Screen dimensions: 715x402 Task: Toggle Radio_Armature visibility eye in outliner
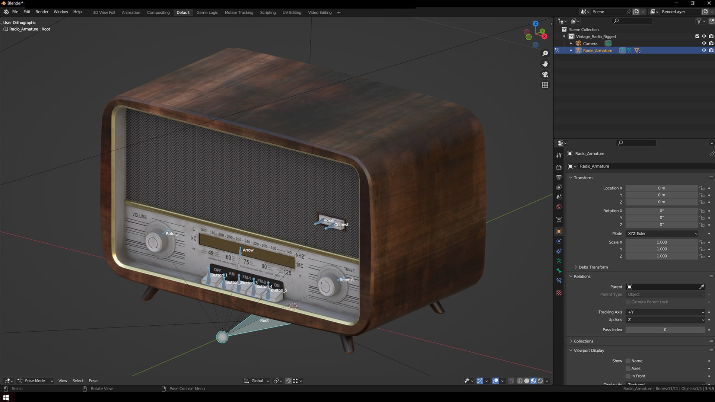[x=704, y=50]
